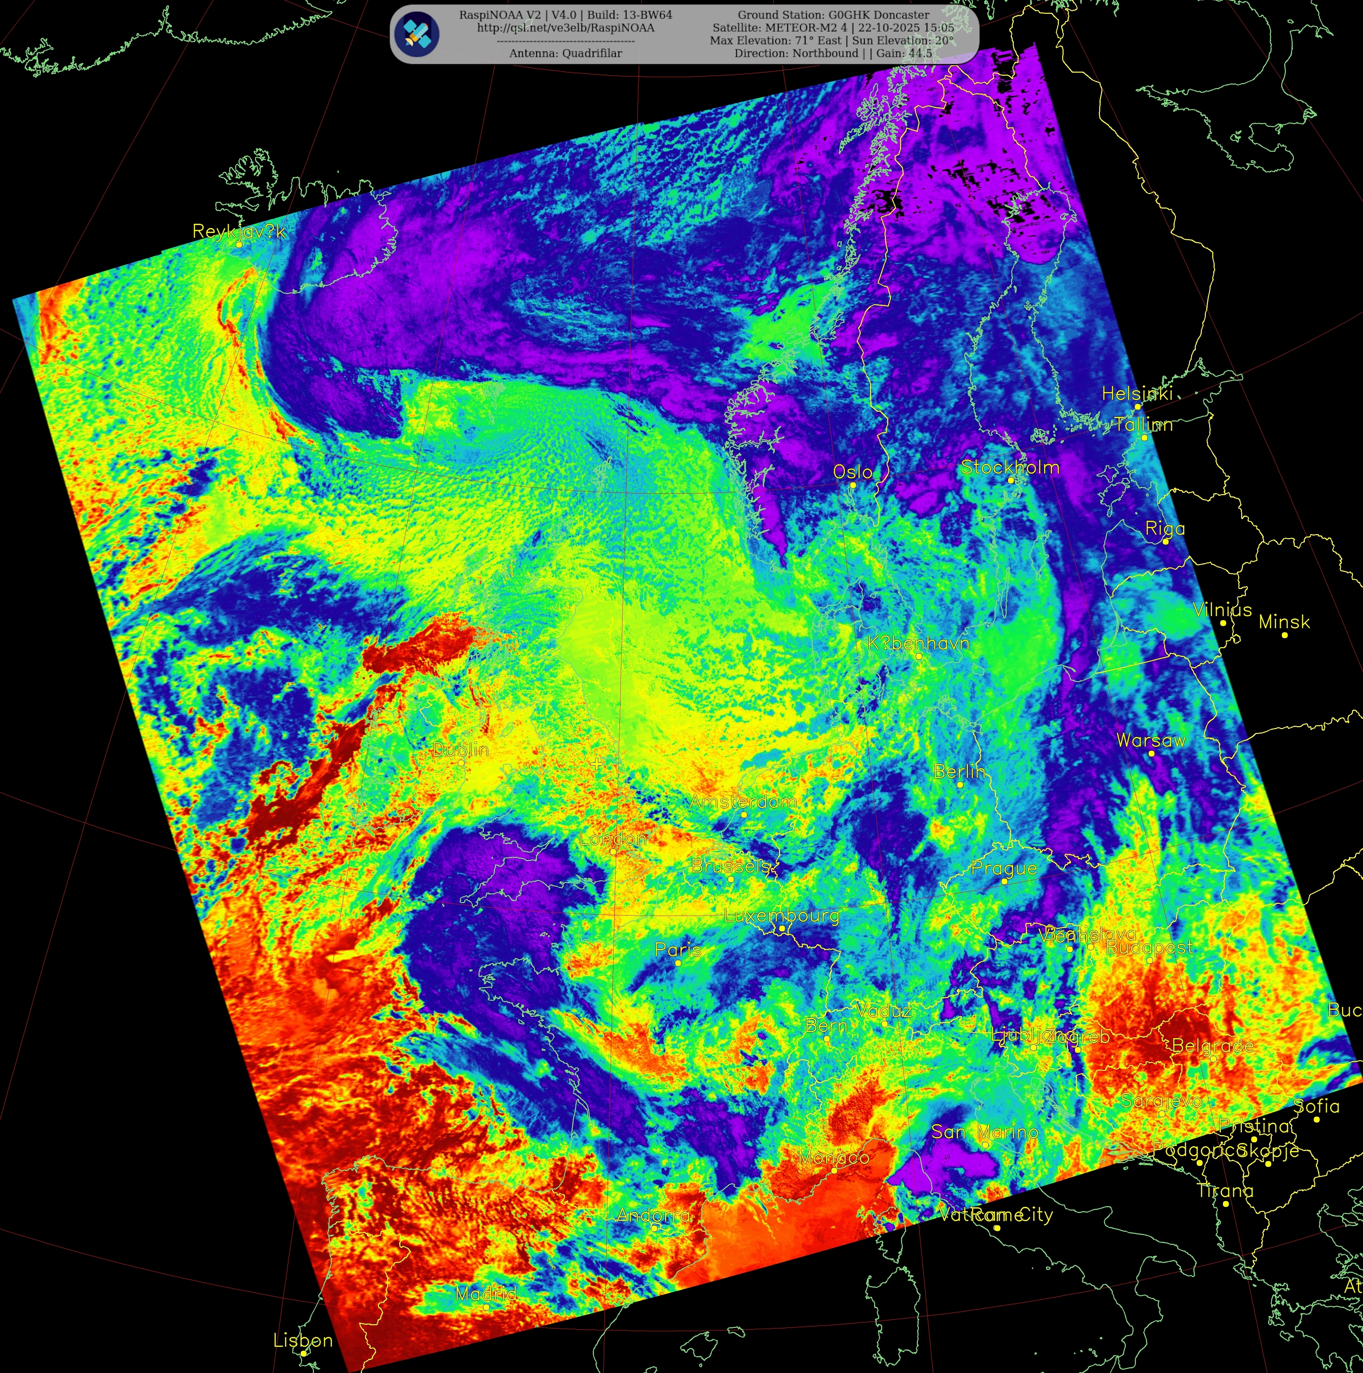Click the Amsterdam city label

pyautogui.click(x=743, y=802)
